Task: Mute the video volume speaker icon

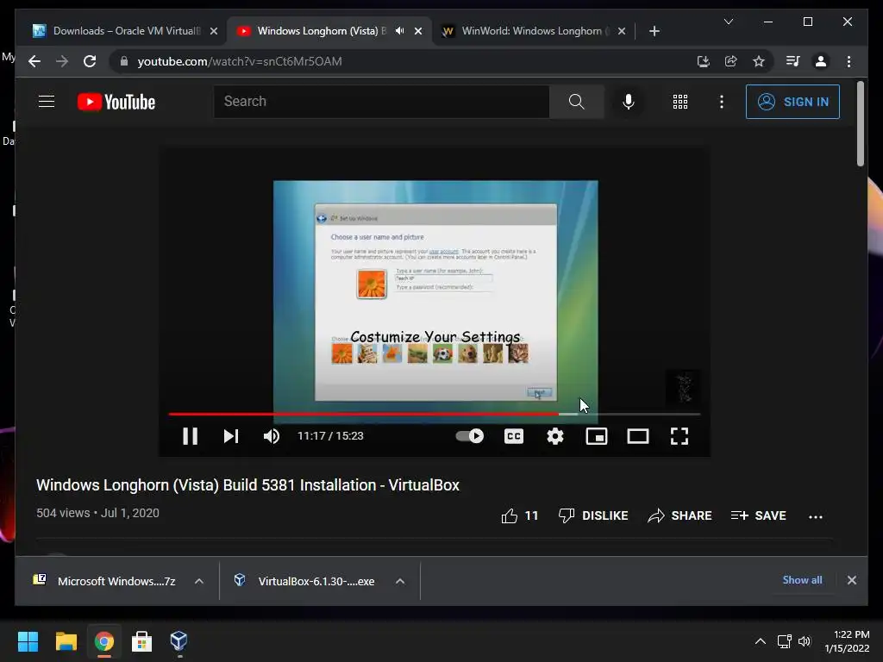Action: tap(272, 436)
